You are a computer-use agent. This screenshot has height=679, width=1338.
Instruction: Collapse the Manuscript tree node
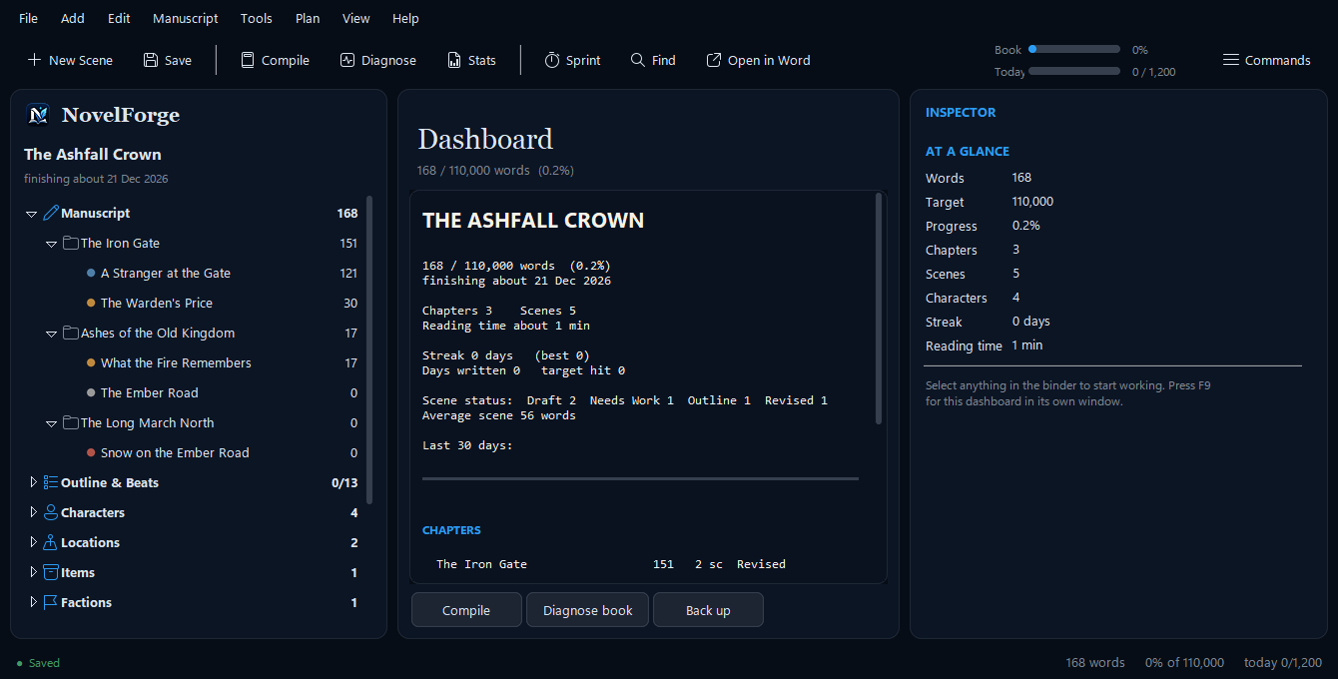coord(32,214)
